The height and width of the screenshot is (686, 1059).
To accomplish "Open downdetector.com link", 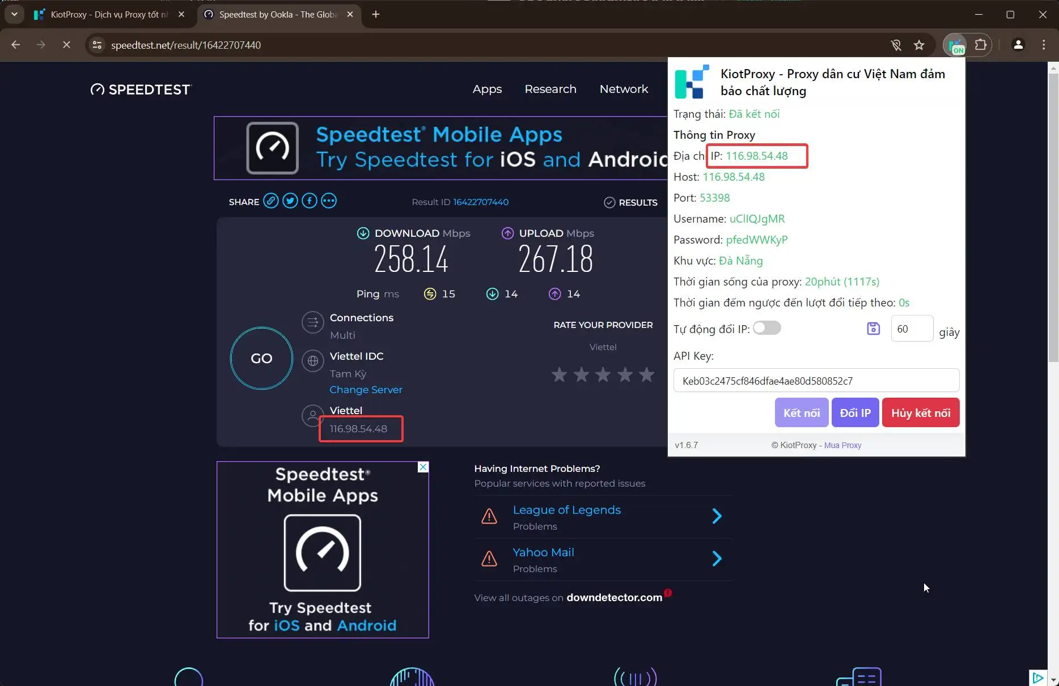I will click(x=614, y=598).
